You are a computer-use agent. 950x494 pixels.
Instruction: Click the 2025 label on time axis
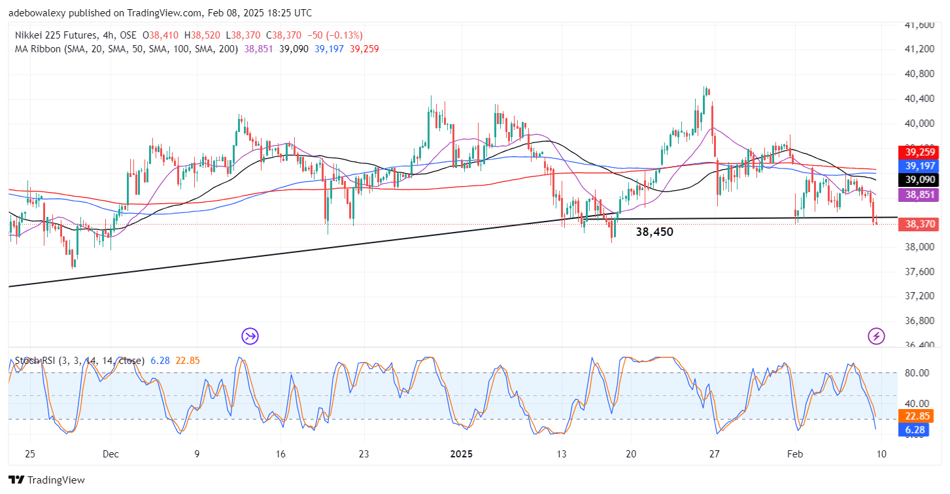462,454
